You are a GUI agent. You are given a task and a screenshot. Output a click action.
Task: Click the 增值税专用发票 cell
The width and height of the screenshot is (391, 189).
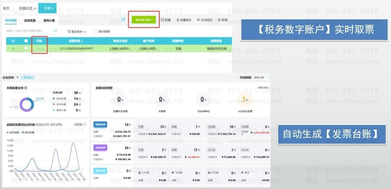[x=217, y=49]
